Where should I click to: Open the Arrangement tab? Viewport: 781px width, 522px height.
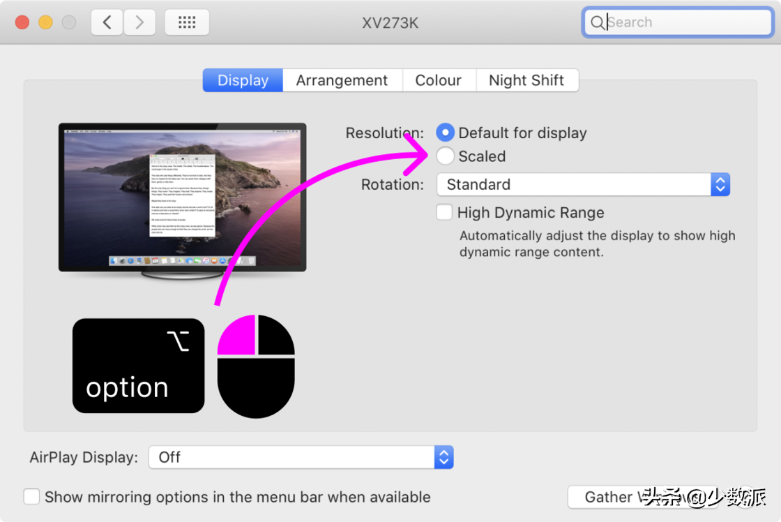click(x=342, y=80)
